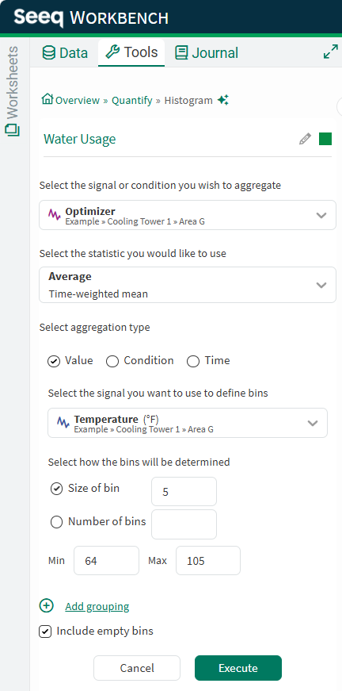Click the Optimizer signal waveform icon
This screenshot has height=691, width=342.
click(x=55, y=215)
